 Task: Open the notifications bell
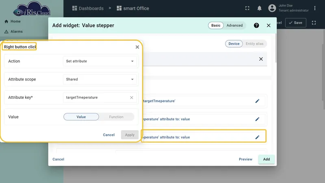(259, 8)
